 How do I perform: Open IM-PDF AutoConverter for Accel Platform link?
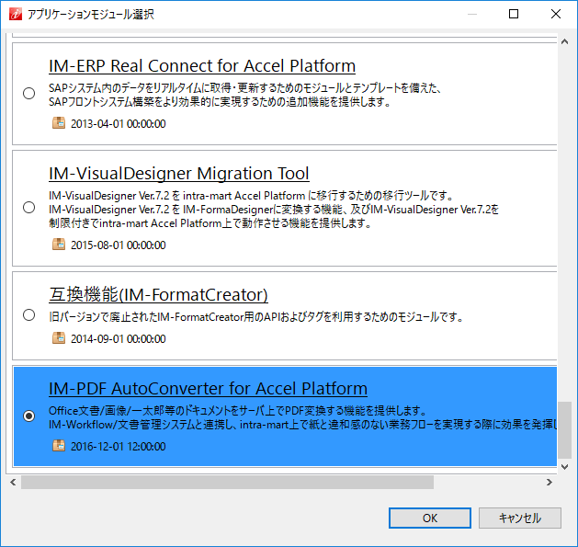(x=208, y=388)
